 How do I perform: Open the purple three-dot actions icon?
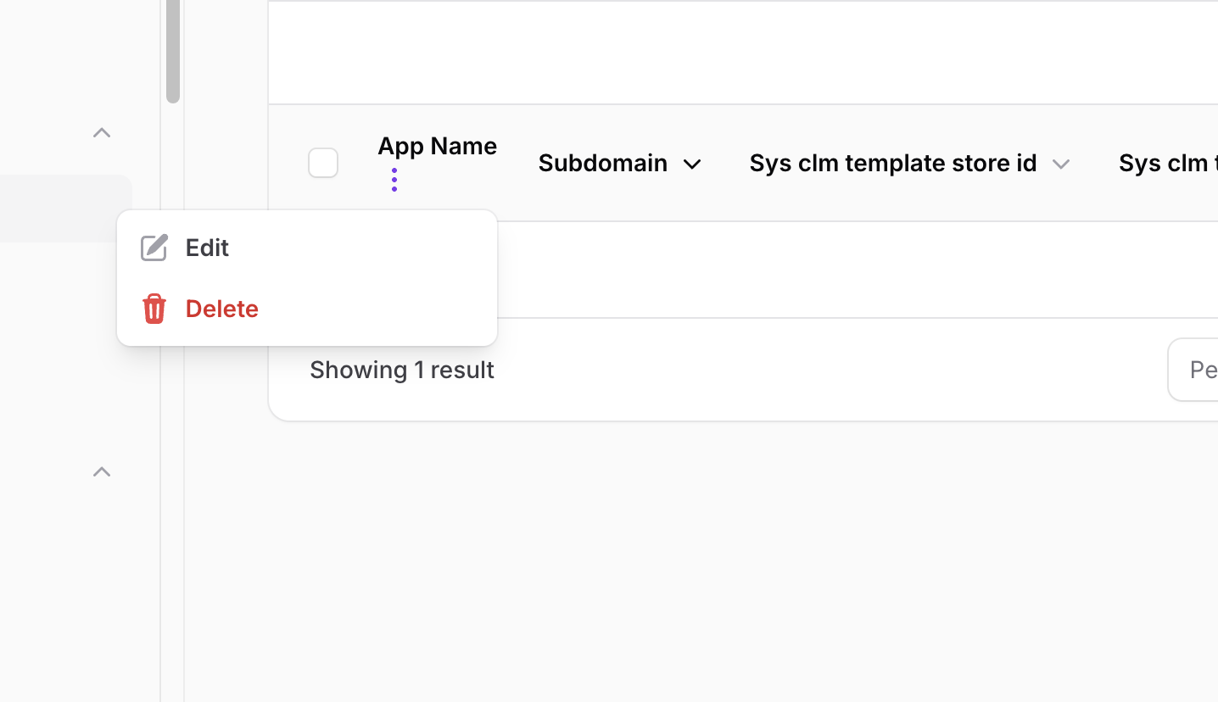coord(394,180)
